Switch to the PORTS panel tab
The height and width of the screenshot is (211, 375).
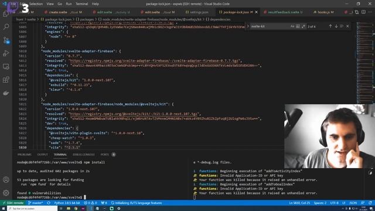(x=104, y=155)
